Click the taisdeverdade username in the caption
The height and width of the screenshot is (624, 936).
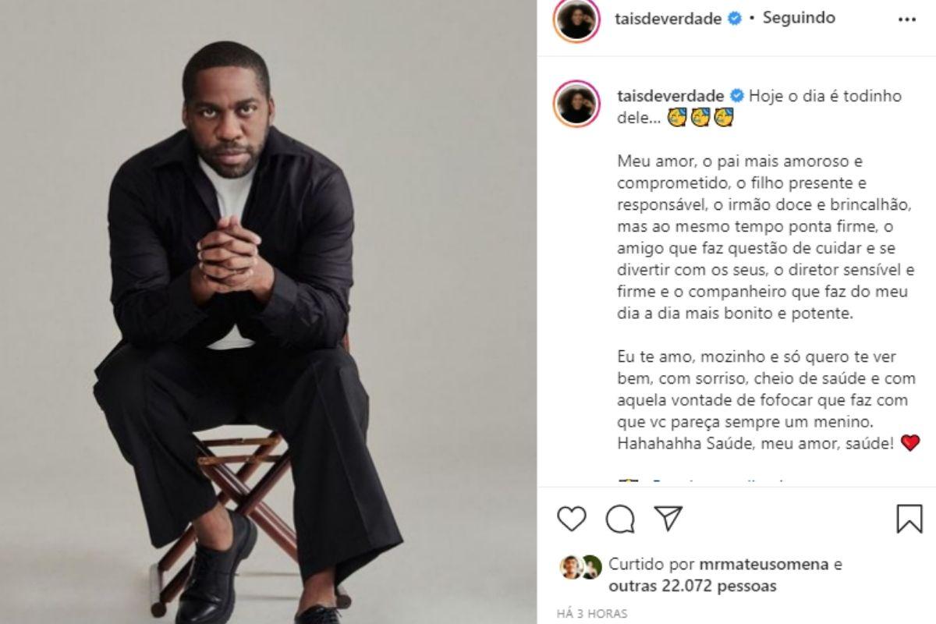pos(668,96)
